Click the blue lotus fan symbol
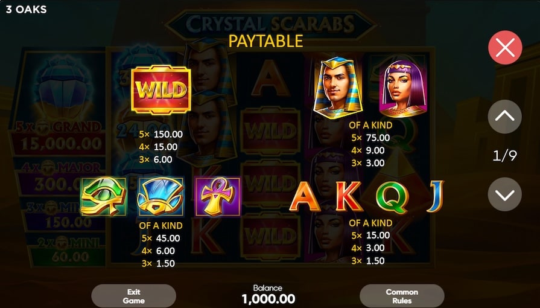Image resolution: width=540 pixels, height=308 pixels. (x=160, y=196)
